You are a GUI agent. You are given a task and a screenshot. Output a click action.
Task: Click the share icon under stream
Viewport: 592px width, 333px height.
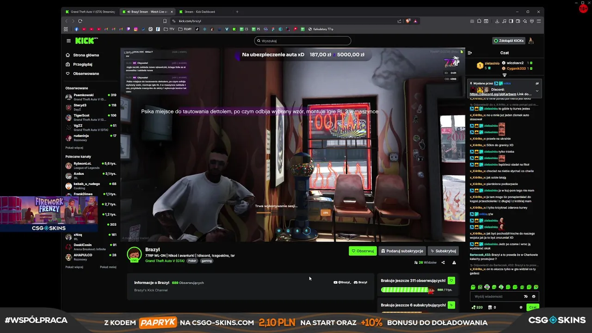tap(443, 263)
